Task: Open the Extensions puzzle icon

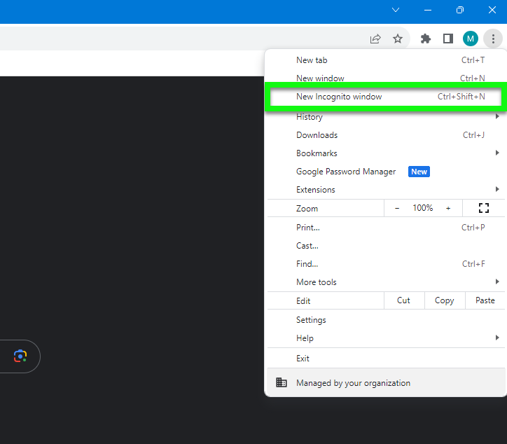Action: point(426,39)
